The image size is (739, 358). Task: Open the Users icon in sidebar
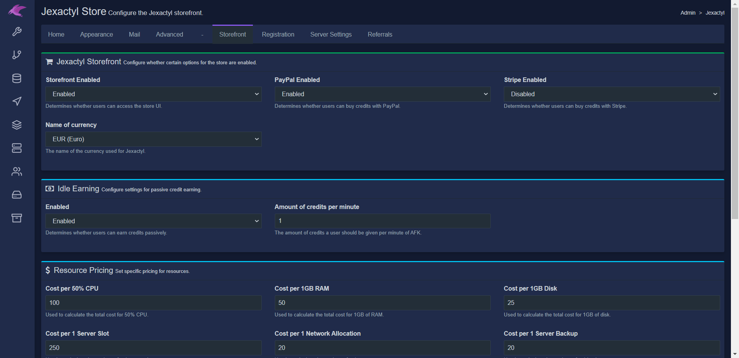pyautogui.click(x=17, y=171)
